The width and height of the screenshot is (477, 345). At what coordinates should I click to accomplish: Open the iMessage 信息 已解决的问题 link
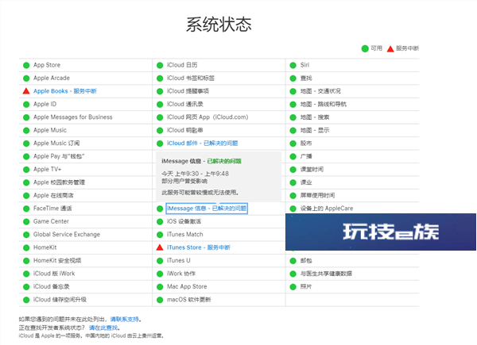[x=207, y=209]
